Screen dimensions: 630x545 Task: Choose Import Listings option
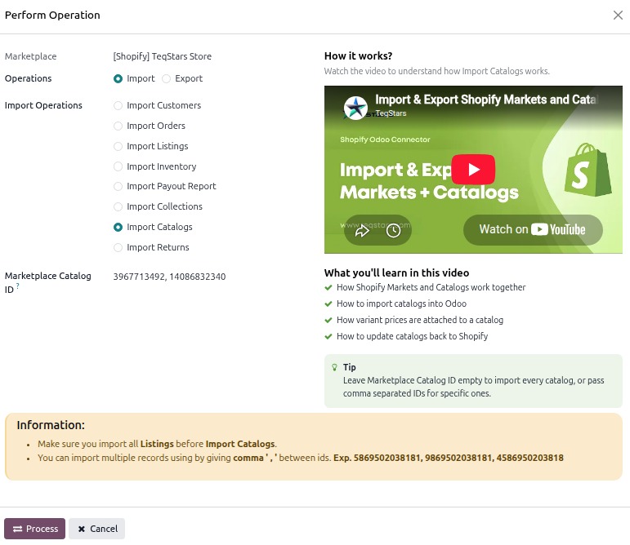point(118,146)
